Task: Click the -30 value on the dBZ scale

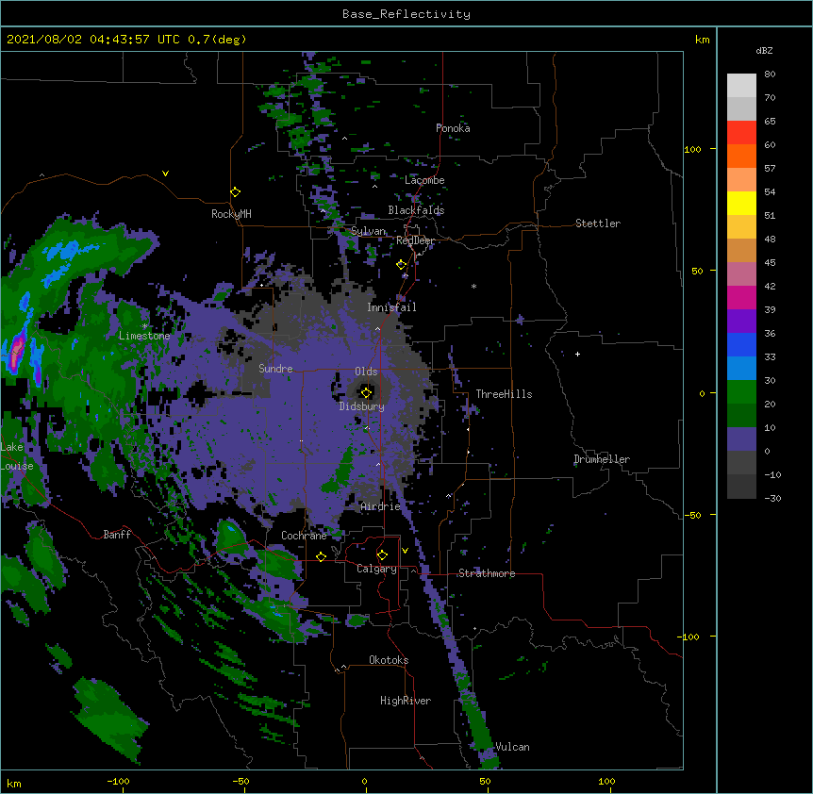Action: tap(772, 498)
